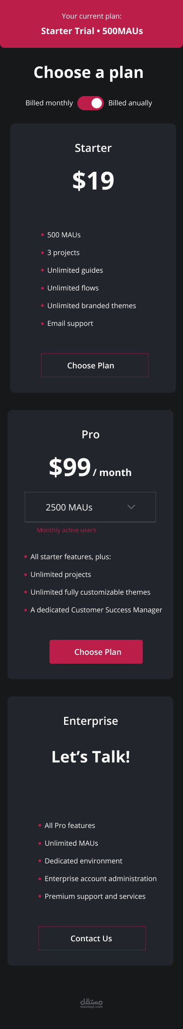Click the mostaql.com logo at the bottom
Screen dimensions: 183x1029
pos(91,1003)
